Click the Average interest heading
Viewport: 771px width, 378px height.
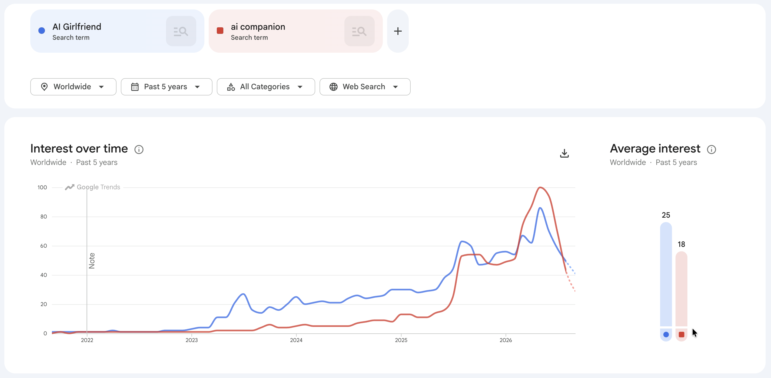(655, 149)
